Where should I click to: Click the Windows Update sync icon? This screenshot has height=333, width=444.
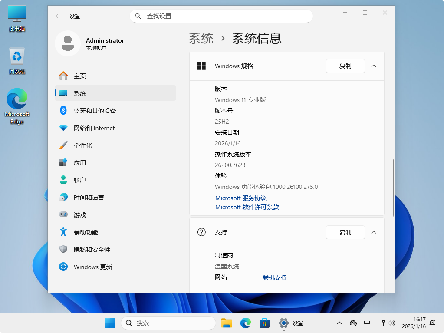[x=63, y=267]
